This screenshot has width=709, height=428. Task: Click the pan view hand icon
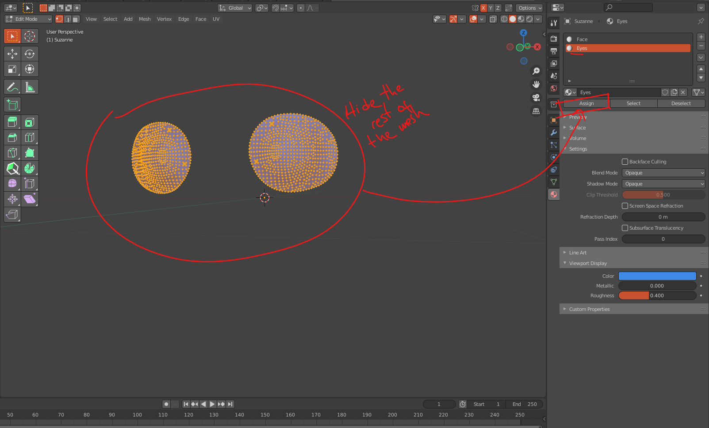click(x=536, y=84)
